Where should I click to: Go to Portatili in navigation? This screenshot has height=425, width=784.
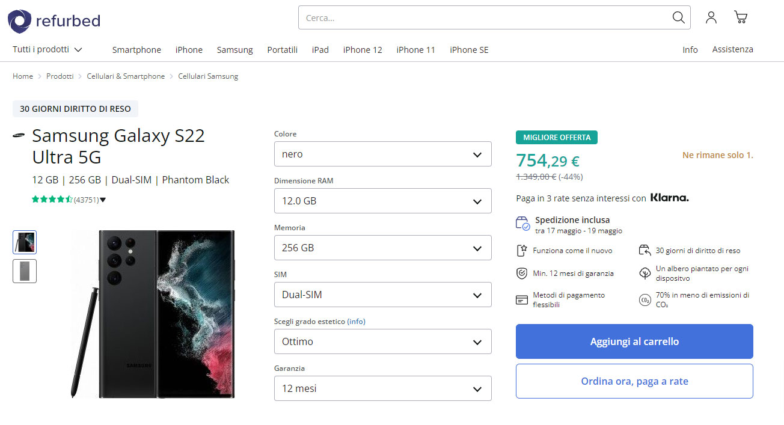282,50
